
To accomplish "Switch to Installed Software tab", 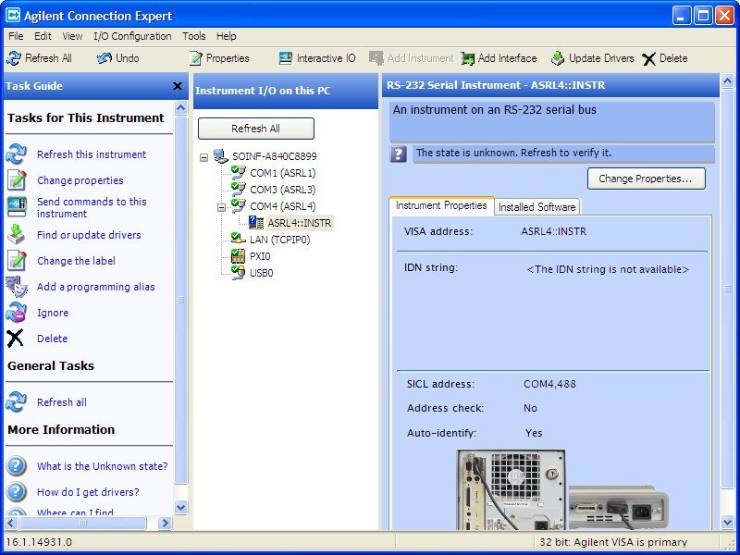I will pyautogui.click(x=537, y=207).
